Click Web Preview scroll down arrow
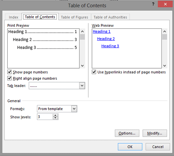The width and height of the screenshot is (174, 156). [165, 66]
